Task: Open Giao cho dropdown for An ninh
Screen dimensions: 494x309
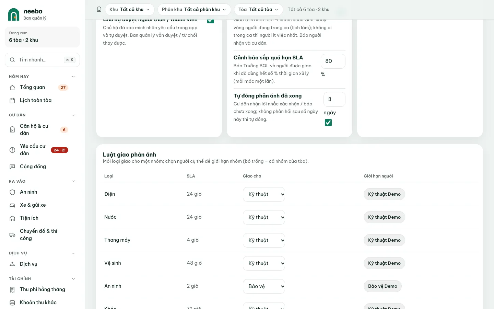Action: (264, 286)
